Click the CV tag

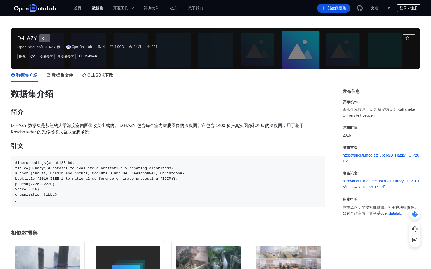33,56
